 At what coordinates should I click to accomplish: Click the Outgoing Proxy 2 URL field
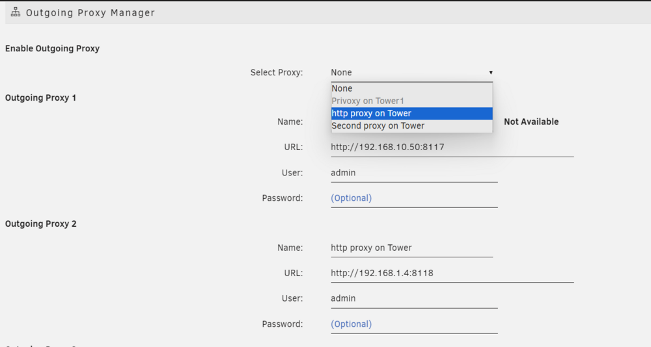[x=452, y=273]
